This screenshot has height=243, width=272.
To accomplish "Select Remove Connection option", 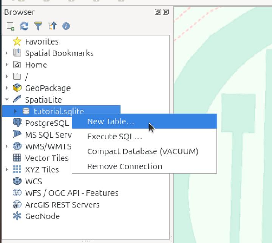I will (124, 166).
